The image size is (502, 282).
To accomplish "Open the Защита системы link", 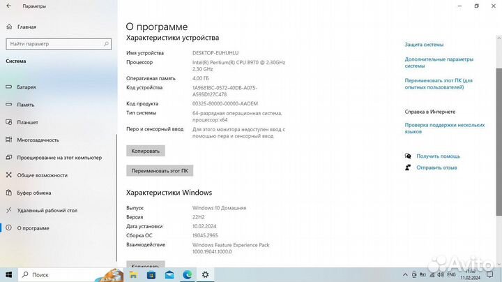I will pos(424,45).
